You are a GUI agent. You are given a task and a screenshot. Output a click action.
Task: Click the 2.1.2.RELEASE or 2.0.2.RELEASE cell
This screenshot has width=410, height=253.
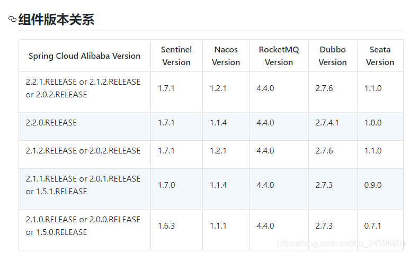tap(83, 150)
